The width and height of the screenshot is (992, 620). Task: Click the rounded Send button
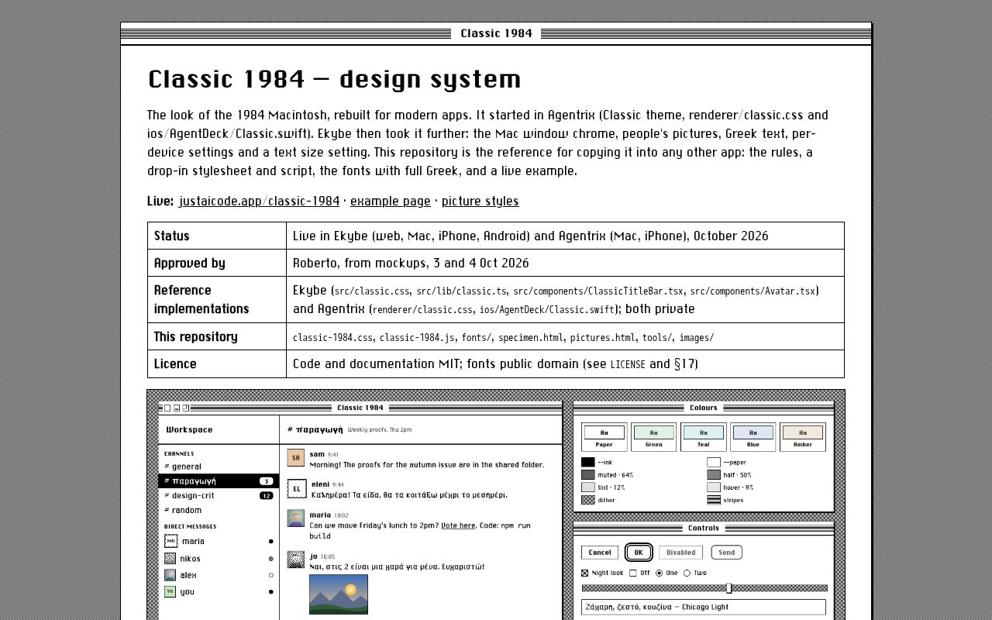727,553
